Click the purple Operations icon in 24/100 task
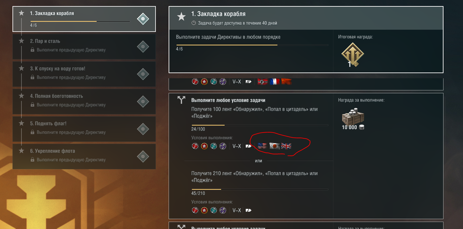 pos(223,146)
